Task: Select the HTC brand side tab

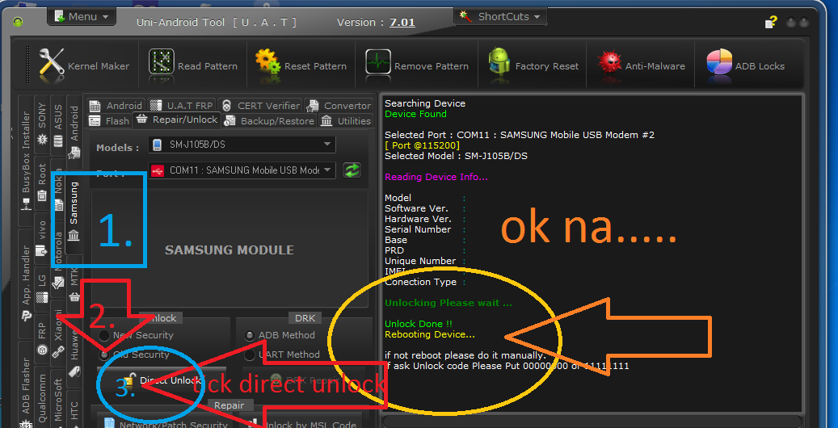Action: pos(74,410)
